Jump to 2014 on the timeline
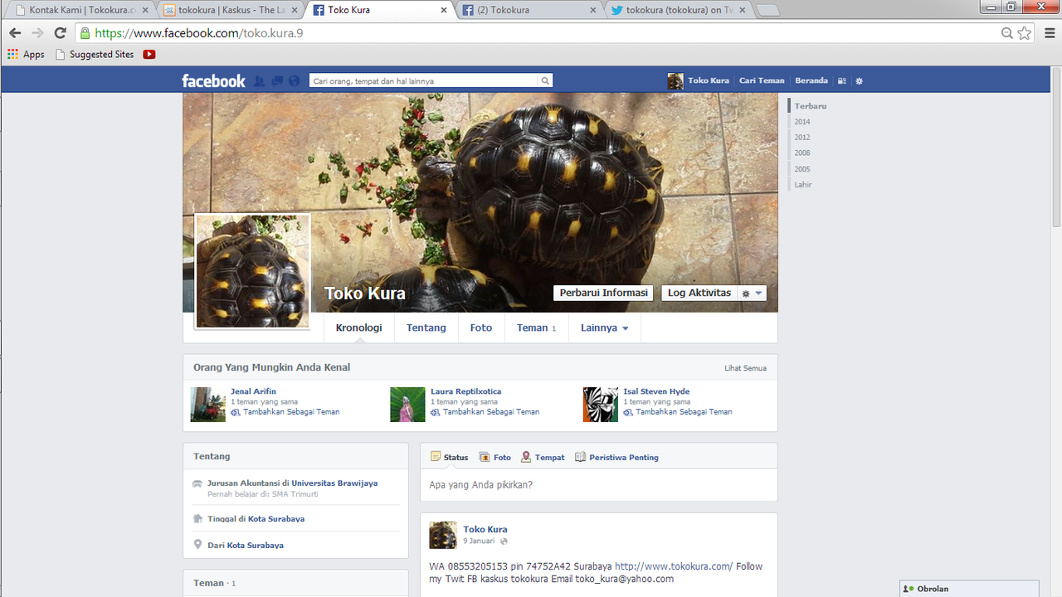Image resolution: width=1062 pixels, height=597 pixels. coord(801,122)
